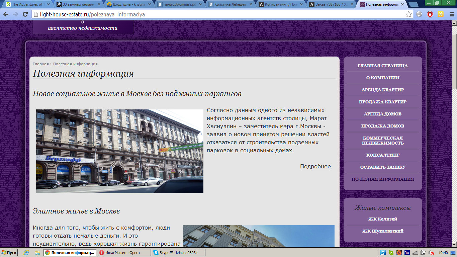Screen dimensions: 457x257
Task: Close the 'ne-grusti-ummah.pdf' tab
Action: tap(200, 5)
